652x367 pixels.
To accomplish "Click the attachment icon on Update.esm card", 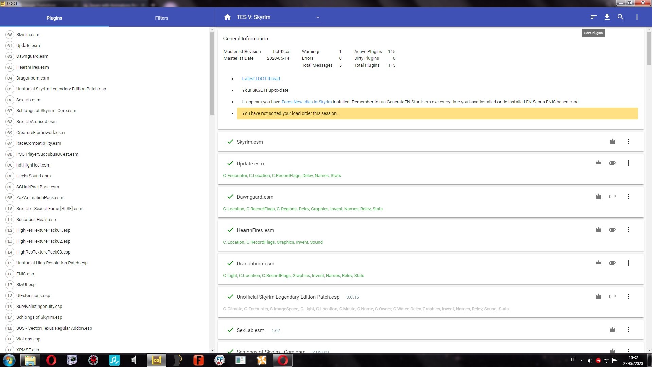I will (612, 163).
